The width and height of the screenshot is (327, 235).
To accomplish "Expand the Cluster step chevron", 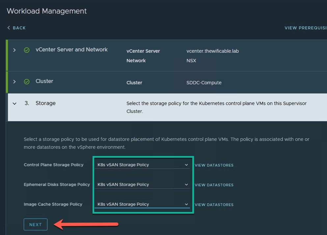I will [14, 82].
